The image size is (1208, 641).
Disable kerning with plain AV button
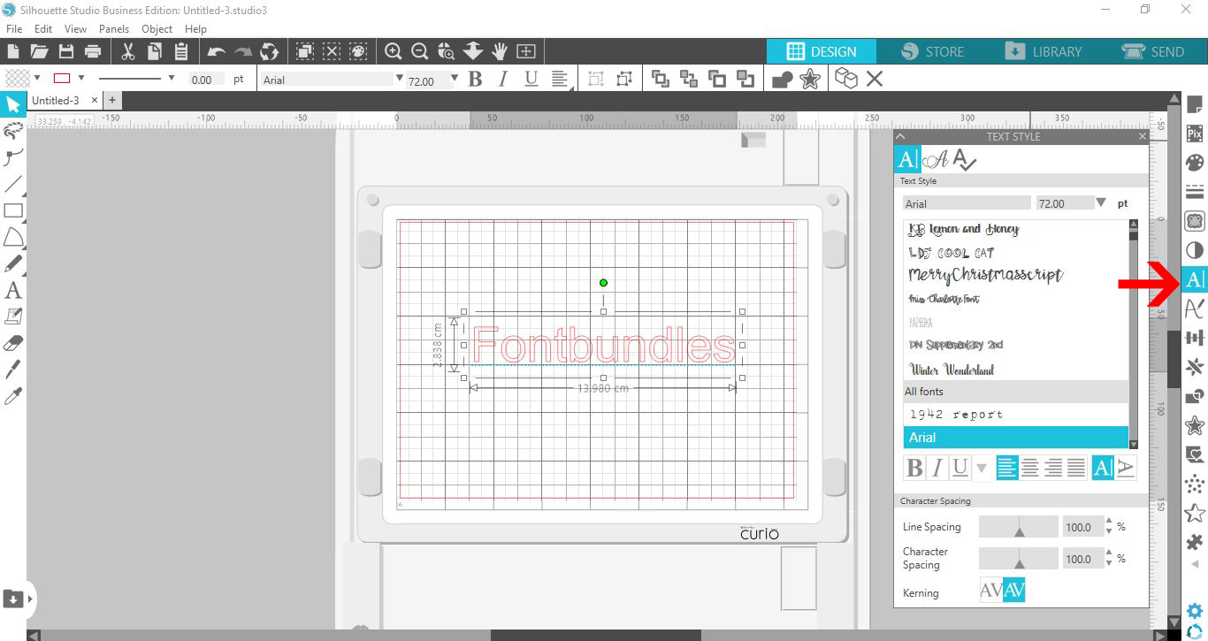point(991,590)
